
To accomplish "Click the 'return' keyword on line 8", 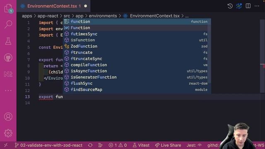I will (x=51, y=66).
